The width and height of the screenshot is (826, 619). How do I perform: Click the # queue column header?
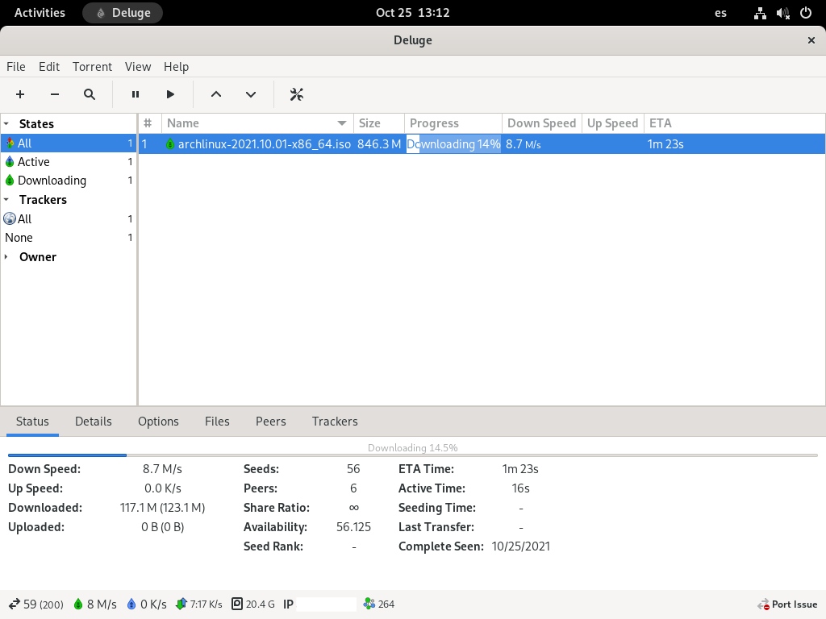[149, 123]
